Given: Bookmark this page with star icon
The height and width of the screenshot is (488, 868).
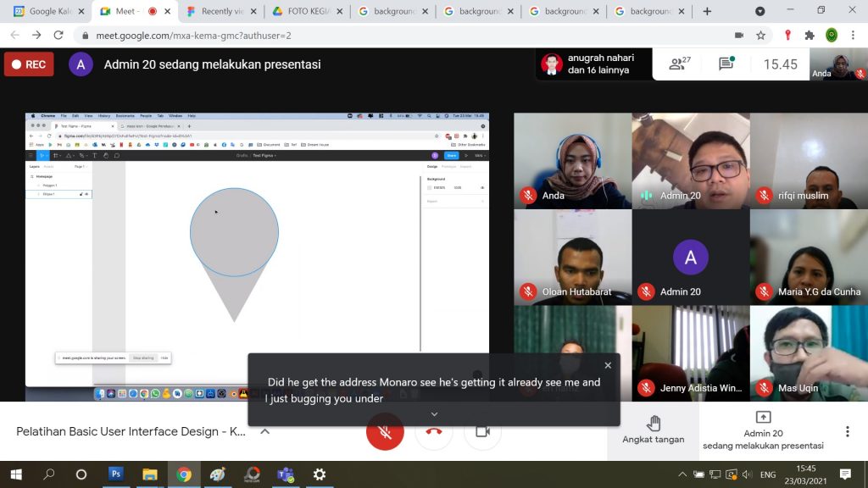Looking at the screenshot, I should 761,36.
